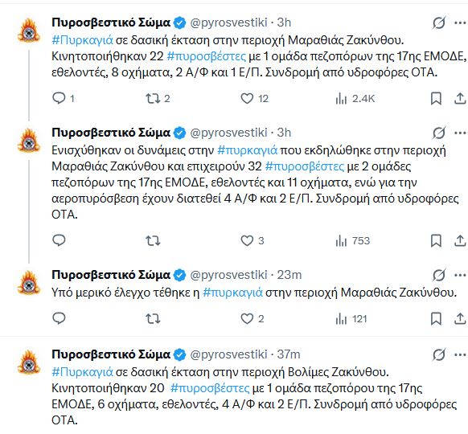Reply to the first Μαραθιάς Ζακύνθου tweet
The image size is (468, 434).
pos(59,98)
